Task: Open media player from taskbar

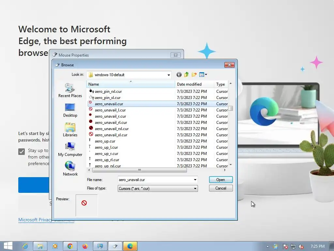Action: coord(55,246)
